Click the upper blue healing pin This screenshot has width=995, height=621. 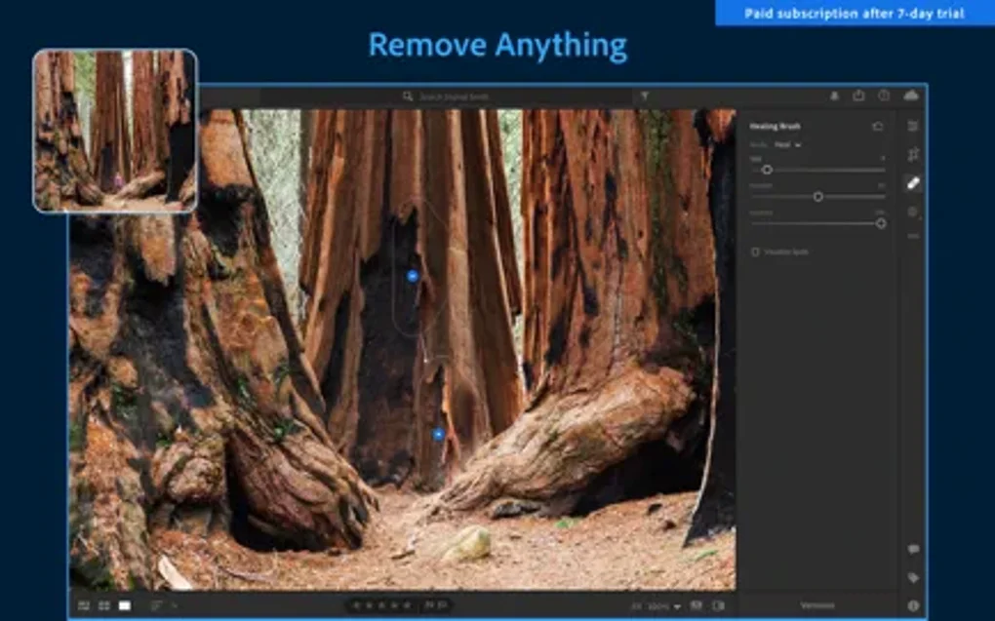pos(412,277)
